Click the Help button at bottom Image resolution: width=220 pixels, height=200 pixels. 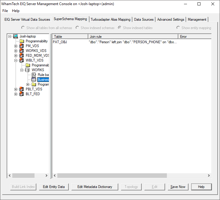click(201, 187)
